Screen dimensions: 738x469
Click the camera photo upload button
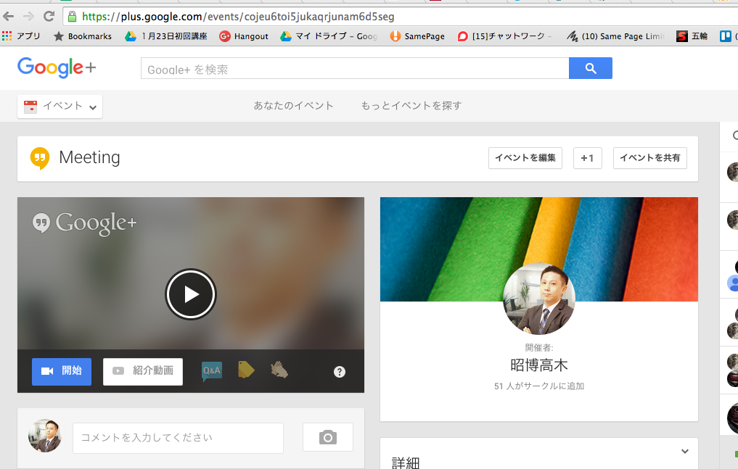pyautogui.click(x=327, y=438)
